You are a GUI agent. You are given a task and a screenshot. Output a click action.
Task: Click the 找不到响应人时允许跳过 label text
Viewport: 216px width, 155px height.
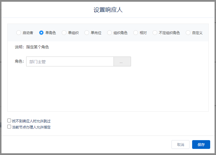click(x=31, y=121)
